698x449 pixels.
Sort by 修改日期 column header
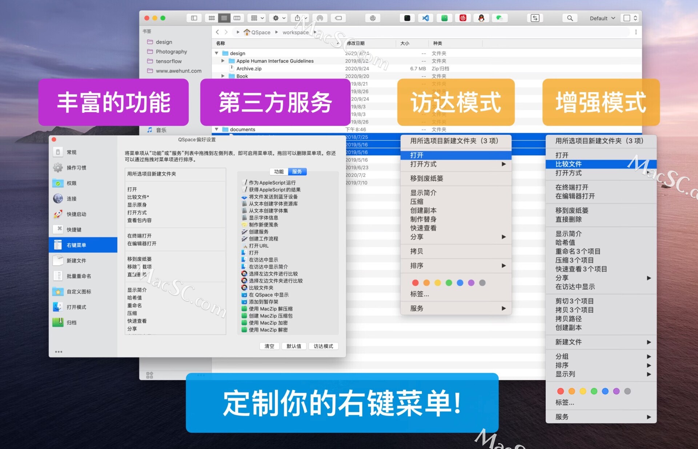[x=369, y=43]
